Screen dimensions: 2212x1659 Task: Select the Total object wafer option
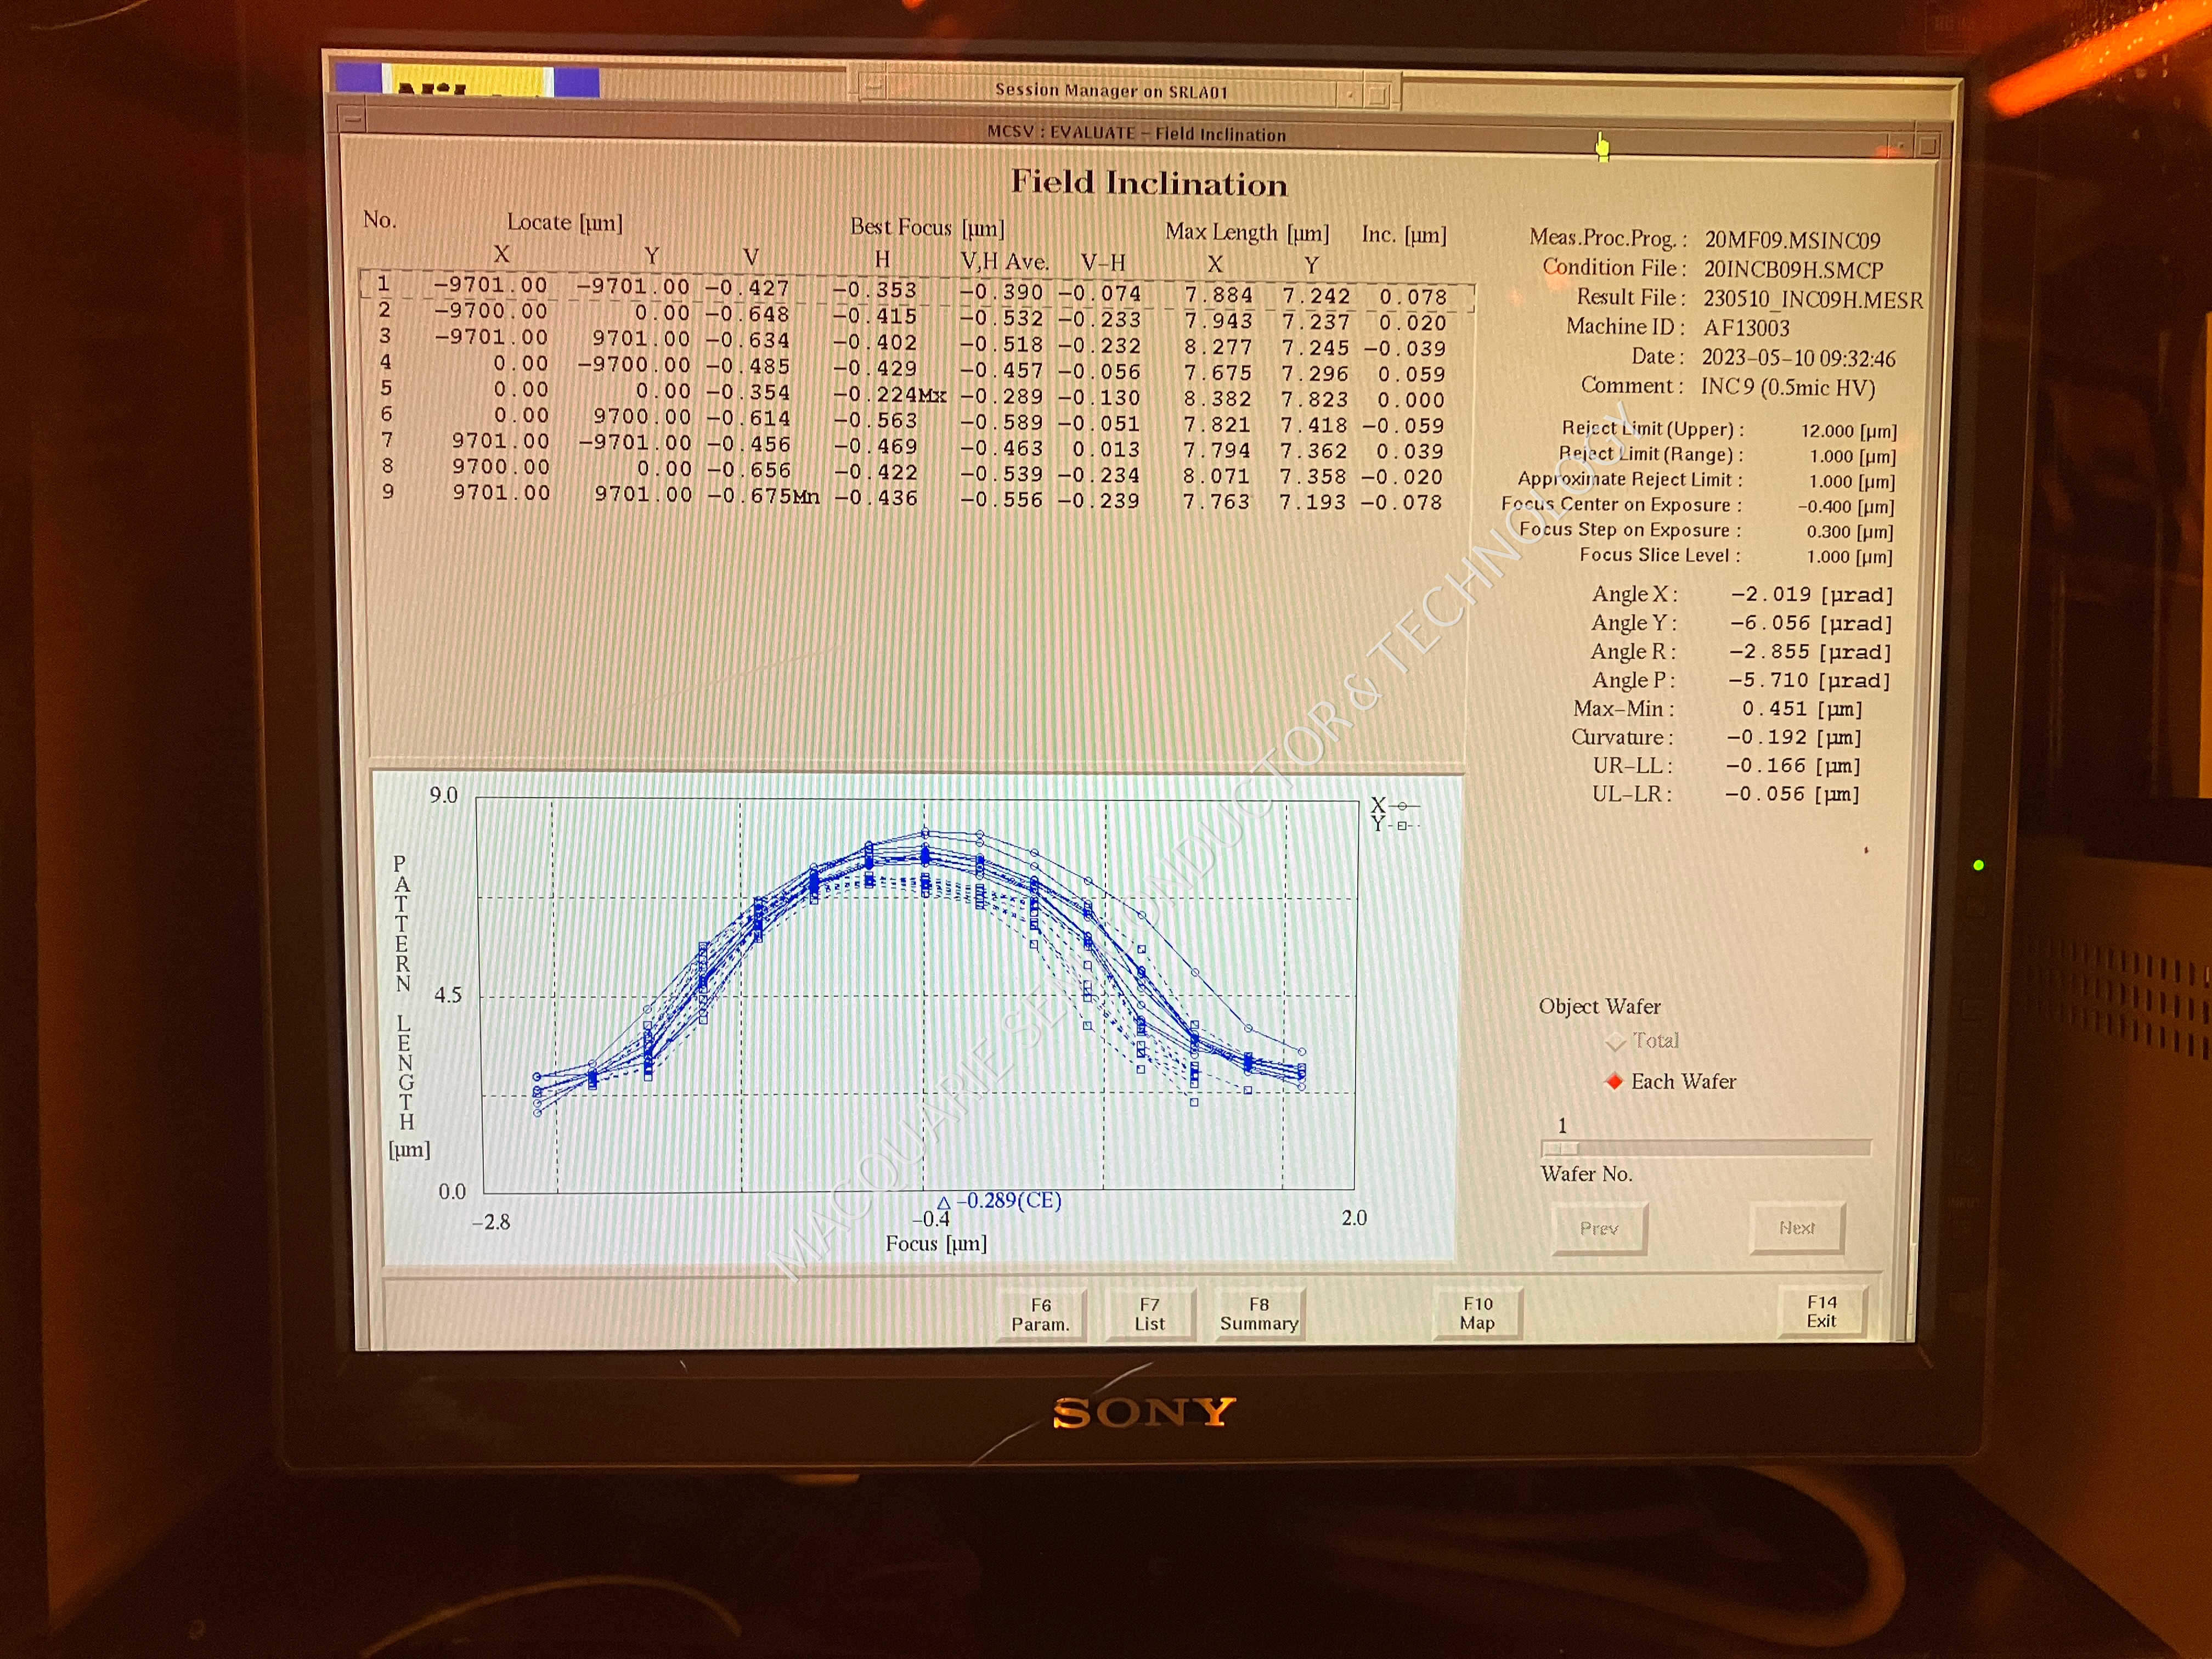click(x=1615, y=1042)
